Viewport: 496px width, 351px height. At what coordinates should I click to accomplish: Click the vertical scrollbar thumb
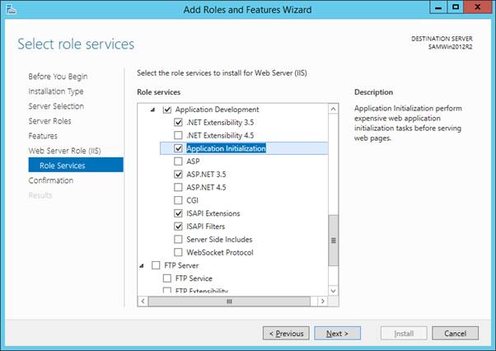pos(333,241)
